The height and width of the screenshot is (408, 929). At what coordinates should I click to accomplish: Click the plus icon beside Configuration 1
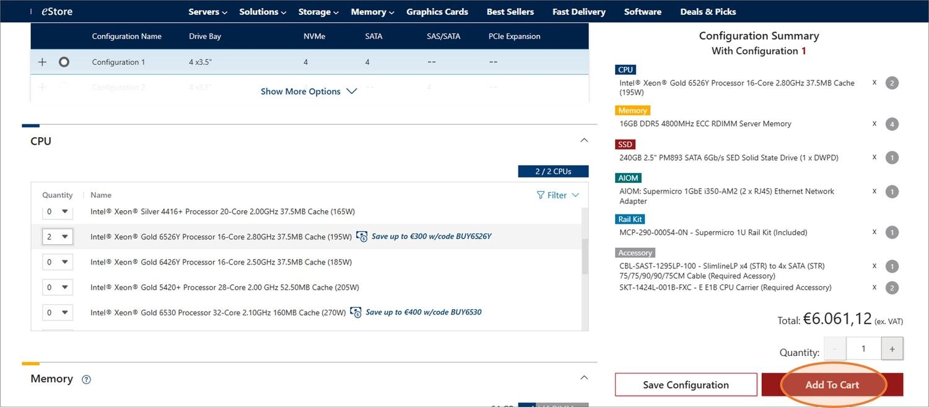point(42,62)
